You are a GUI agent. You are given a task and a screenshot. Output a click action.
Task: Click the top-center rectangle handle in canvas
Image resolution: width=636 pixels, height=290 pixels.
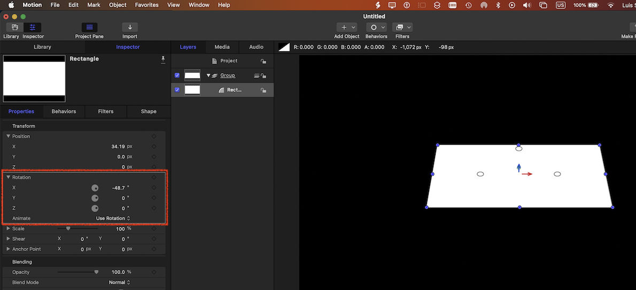pyautogui.click(x=518, y=145)
